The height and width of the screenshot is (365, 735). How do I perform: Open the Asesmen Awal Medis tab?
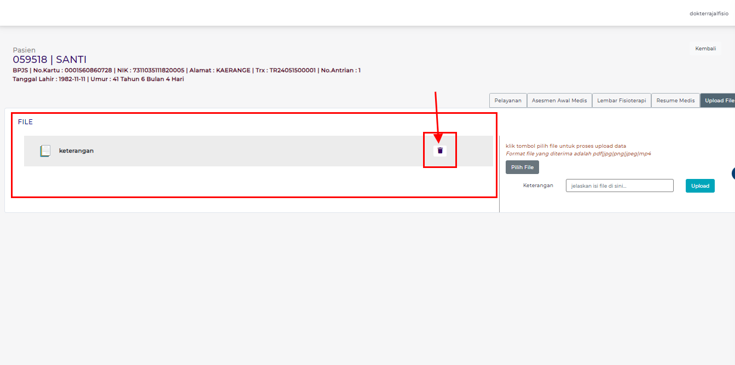click(x=559, y=101)
